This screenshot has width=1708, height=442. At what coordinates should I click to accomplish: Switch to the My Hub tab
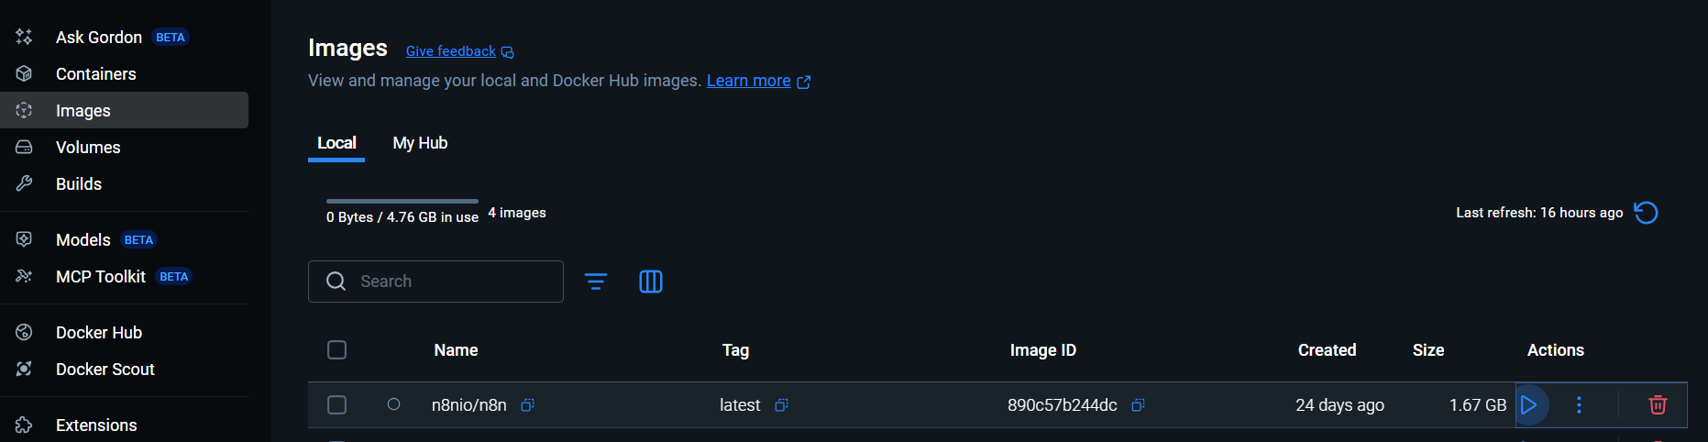420,143
